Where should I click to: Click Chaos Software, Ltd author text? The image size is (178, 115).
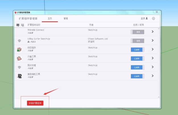pos(98,39)
